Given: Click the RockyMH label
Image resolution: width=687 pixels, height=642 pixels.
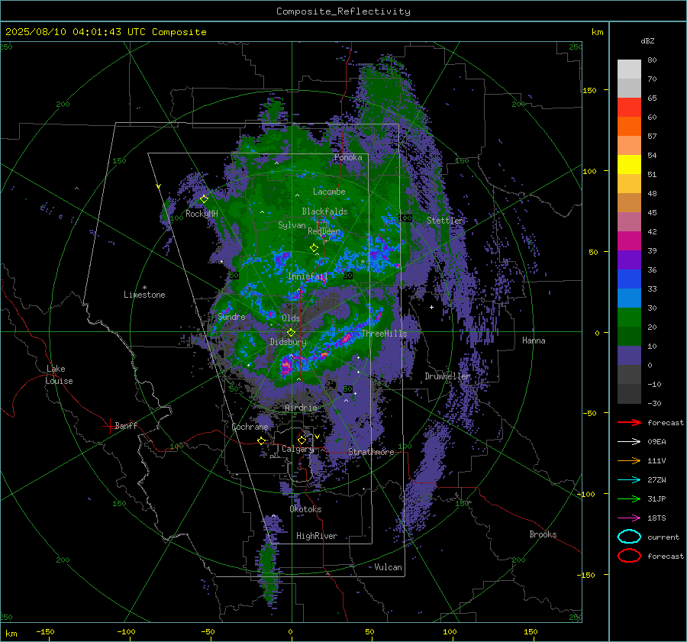Looking at the screenshot, I should (x=202, y=214).
